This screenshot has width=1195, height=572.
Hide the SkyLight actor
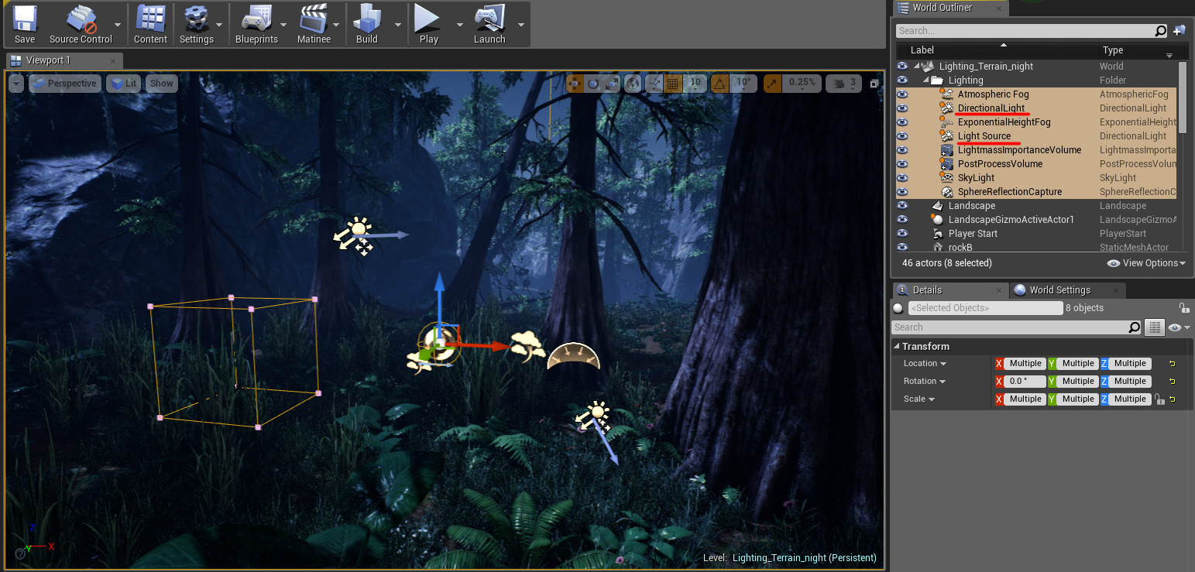(x=901, y=177)
